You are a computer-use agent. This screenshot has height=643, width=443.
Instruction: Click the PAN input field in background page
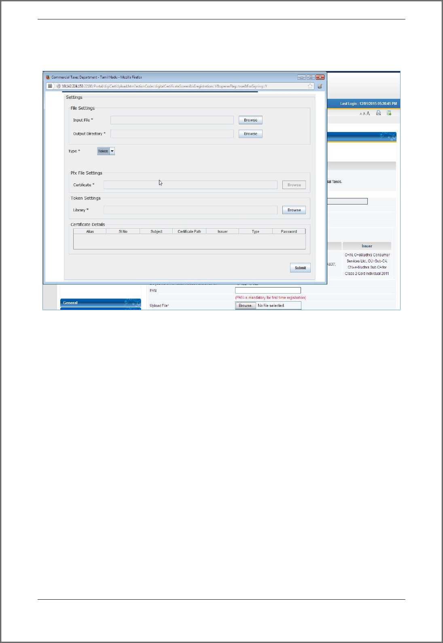pyautogui.click(x=268, y=290)
